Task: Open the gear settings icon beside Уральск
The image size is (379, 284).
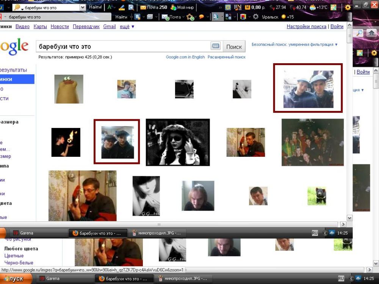Action: pos(256,17)
